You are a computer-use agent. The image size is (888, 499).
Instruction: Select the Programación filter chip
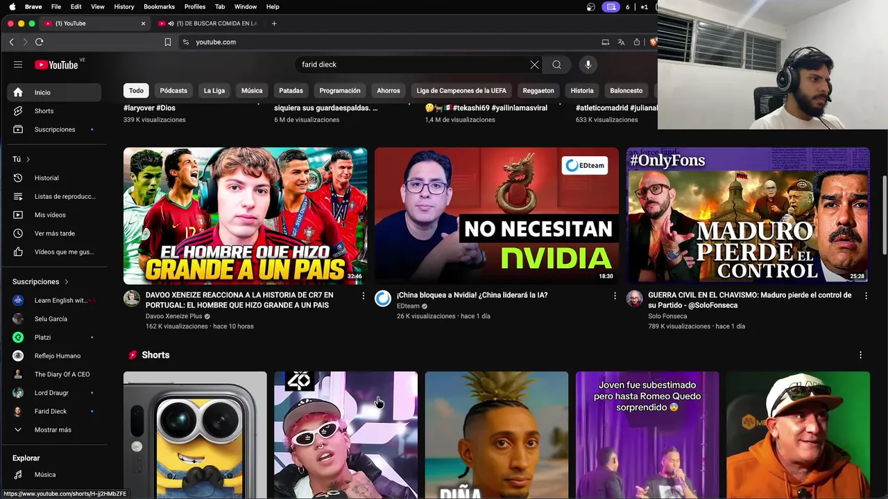(340, 91)
